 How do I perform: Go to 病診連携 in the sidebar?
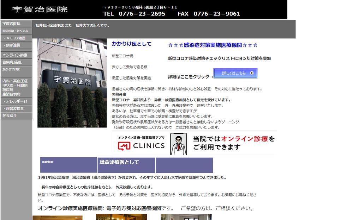click(16, 45)
